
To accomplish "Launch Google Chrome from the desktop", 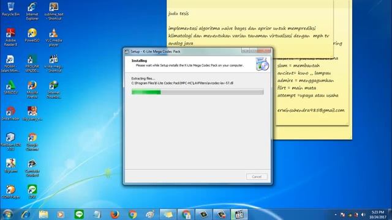I will click(x=32, y=142).
